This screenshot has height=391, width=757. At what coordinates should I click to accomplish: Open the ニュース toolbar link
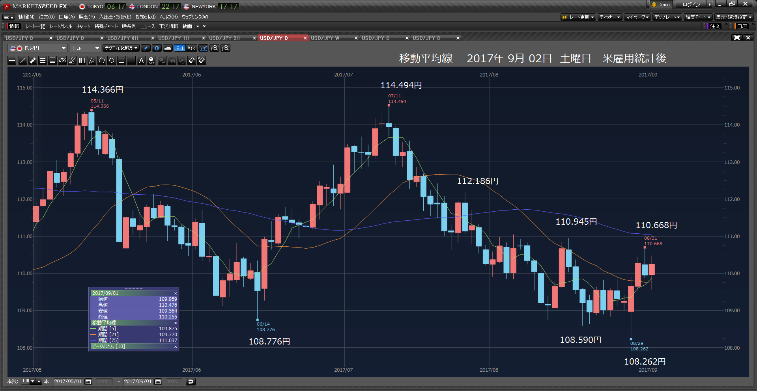click(x=148, y=26)
